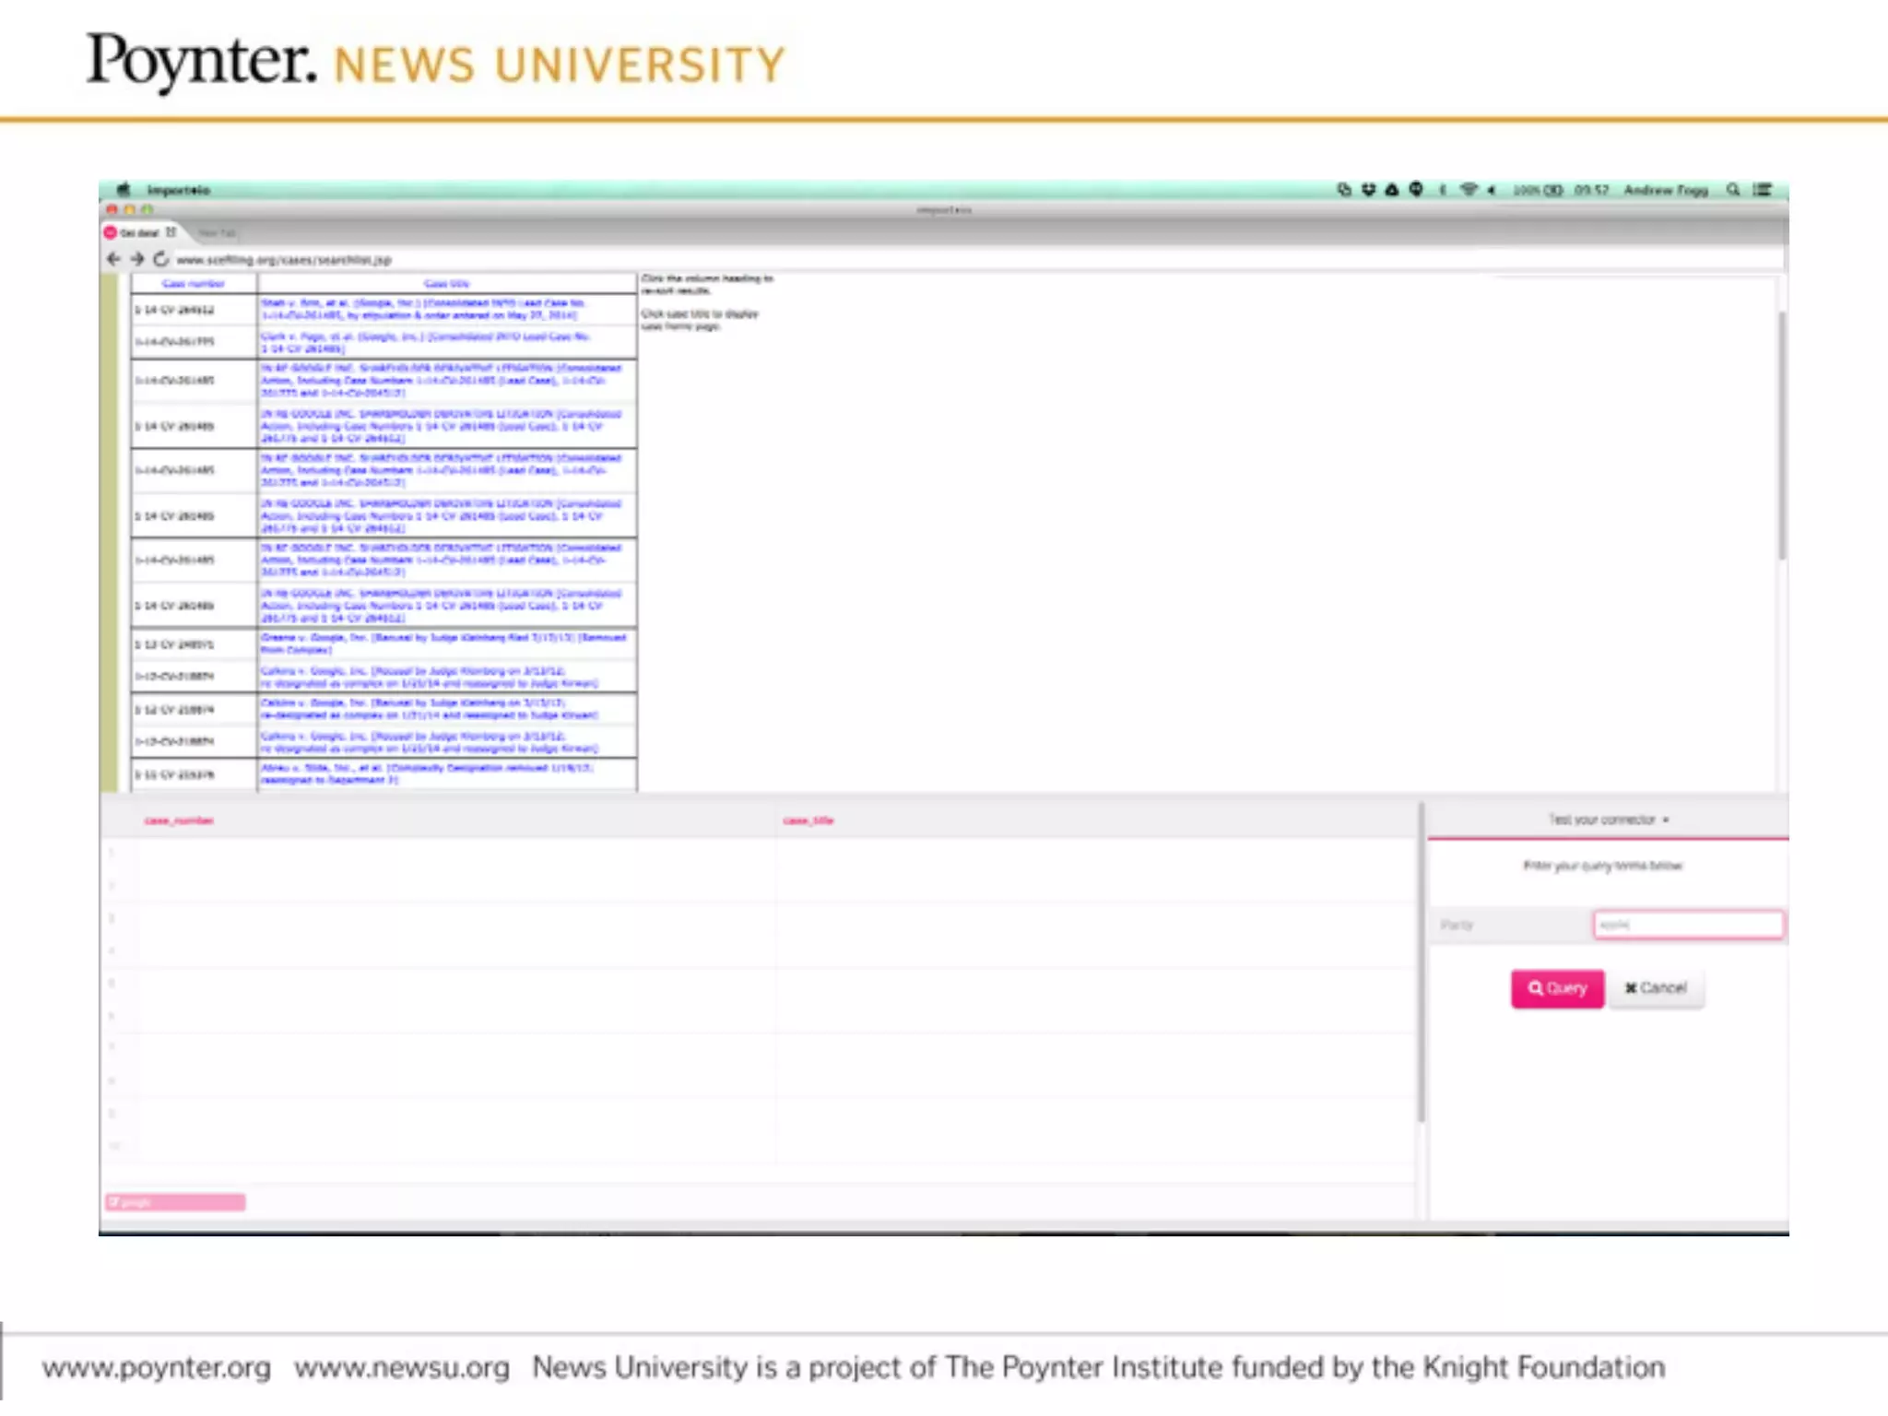Viewport: 1888px width, 1416px height.
Task: Click the browser forward arrow
Action: point(137,259)
